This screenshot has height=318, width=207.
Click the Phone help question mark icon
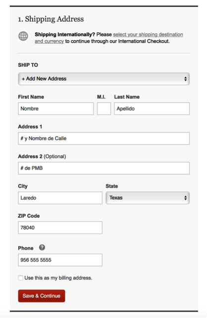click(42, 248)
